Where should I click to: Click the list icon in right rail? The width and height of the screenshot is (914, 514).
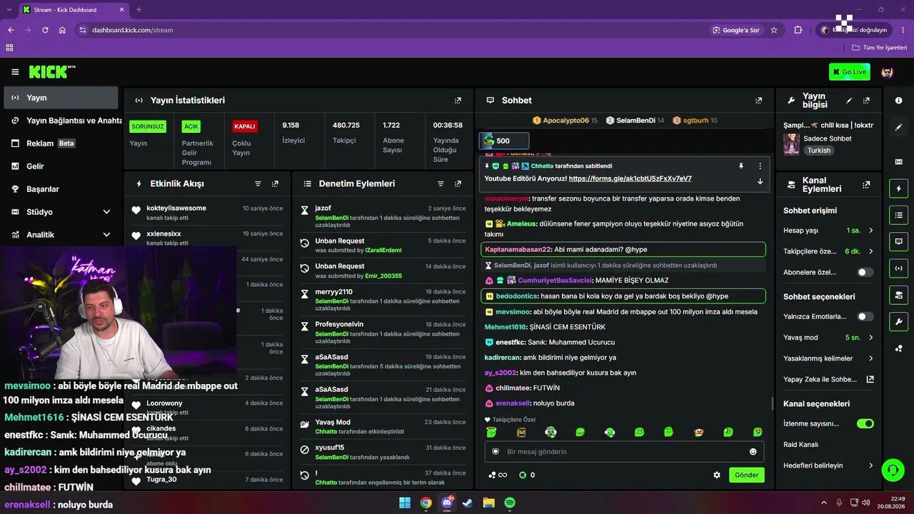click(x=898, y=215)
